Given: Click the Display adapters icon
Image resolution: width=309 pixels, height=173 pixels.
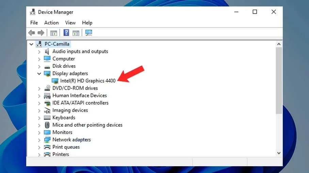Looking at the screenshot, I should coord(47,73).
